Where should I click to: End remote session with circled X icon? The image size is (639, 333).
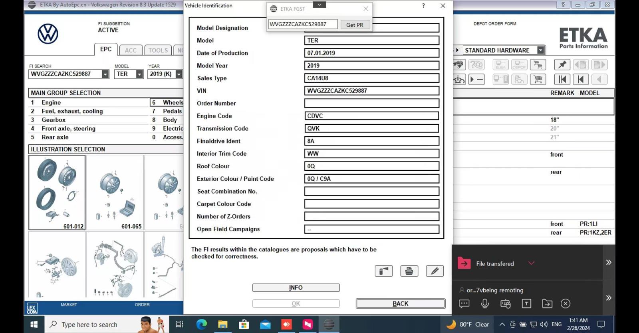566,304
